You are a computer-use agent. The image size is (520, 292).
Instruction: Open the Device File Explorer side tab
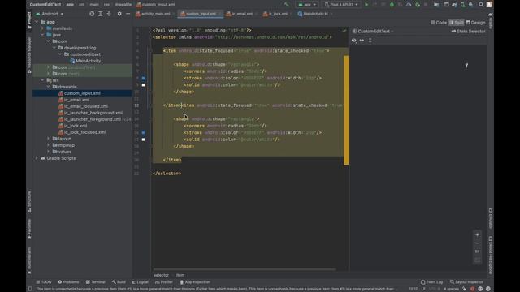click(490, 255)
